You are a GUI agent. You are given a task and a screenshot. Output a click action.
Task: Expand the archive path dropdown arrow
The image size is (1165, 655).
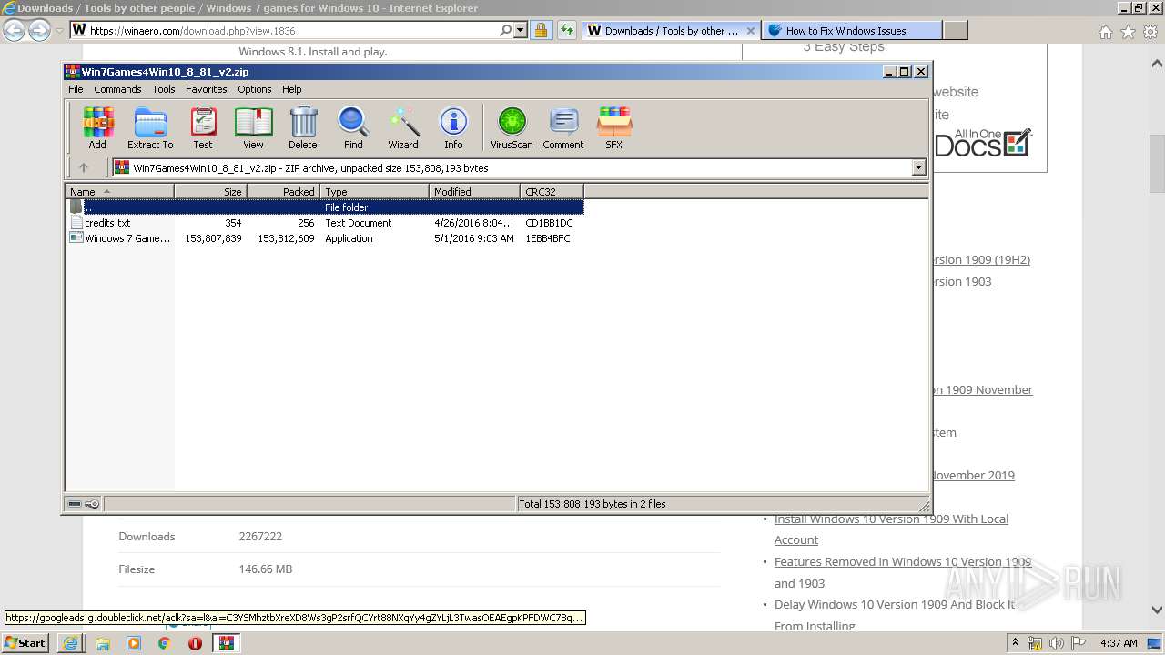918,167
